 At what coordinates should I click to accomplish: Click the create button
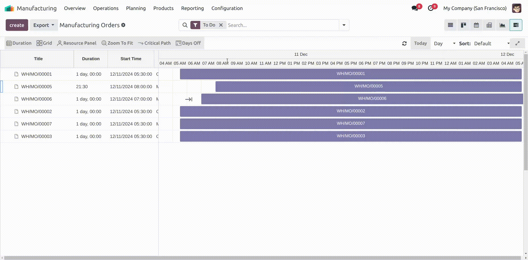(x=17, y=25)
